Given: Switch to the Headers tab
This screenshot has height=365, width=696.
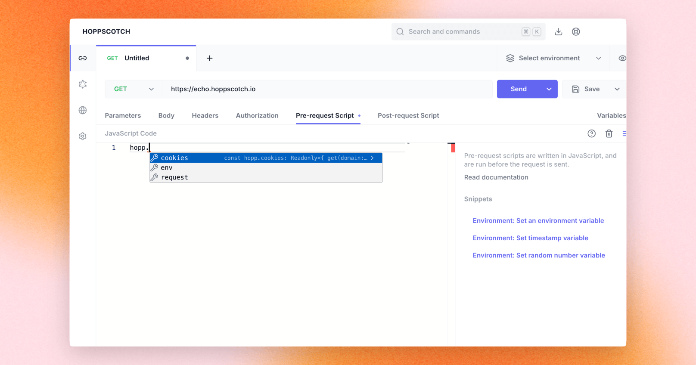Looking at the screenshot, I should 205,115.
